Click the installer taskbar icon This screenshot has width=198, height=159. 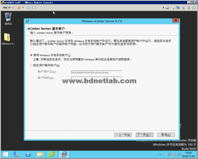pyautogui.click(x=64, y=154)
